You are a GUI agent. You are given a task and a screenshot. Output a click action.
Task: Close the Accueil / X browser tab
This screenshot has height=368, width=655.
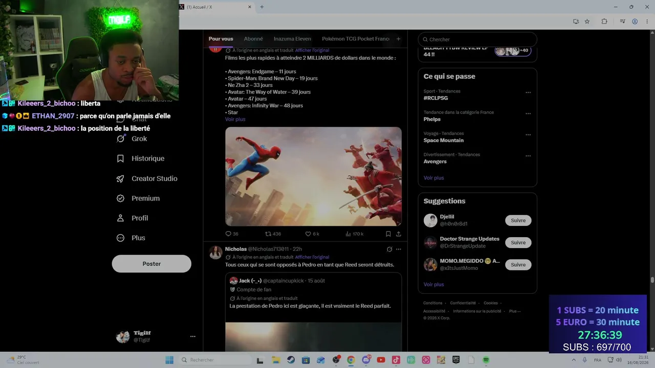point(250,7)
